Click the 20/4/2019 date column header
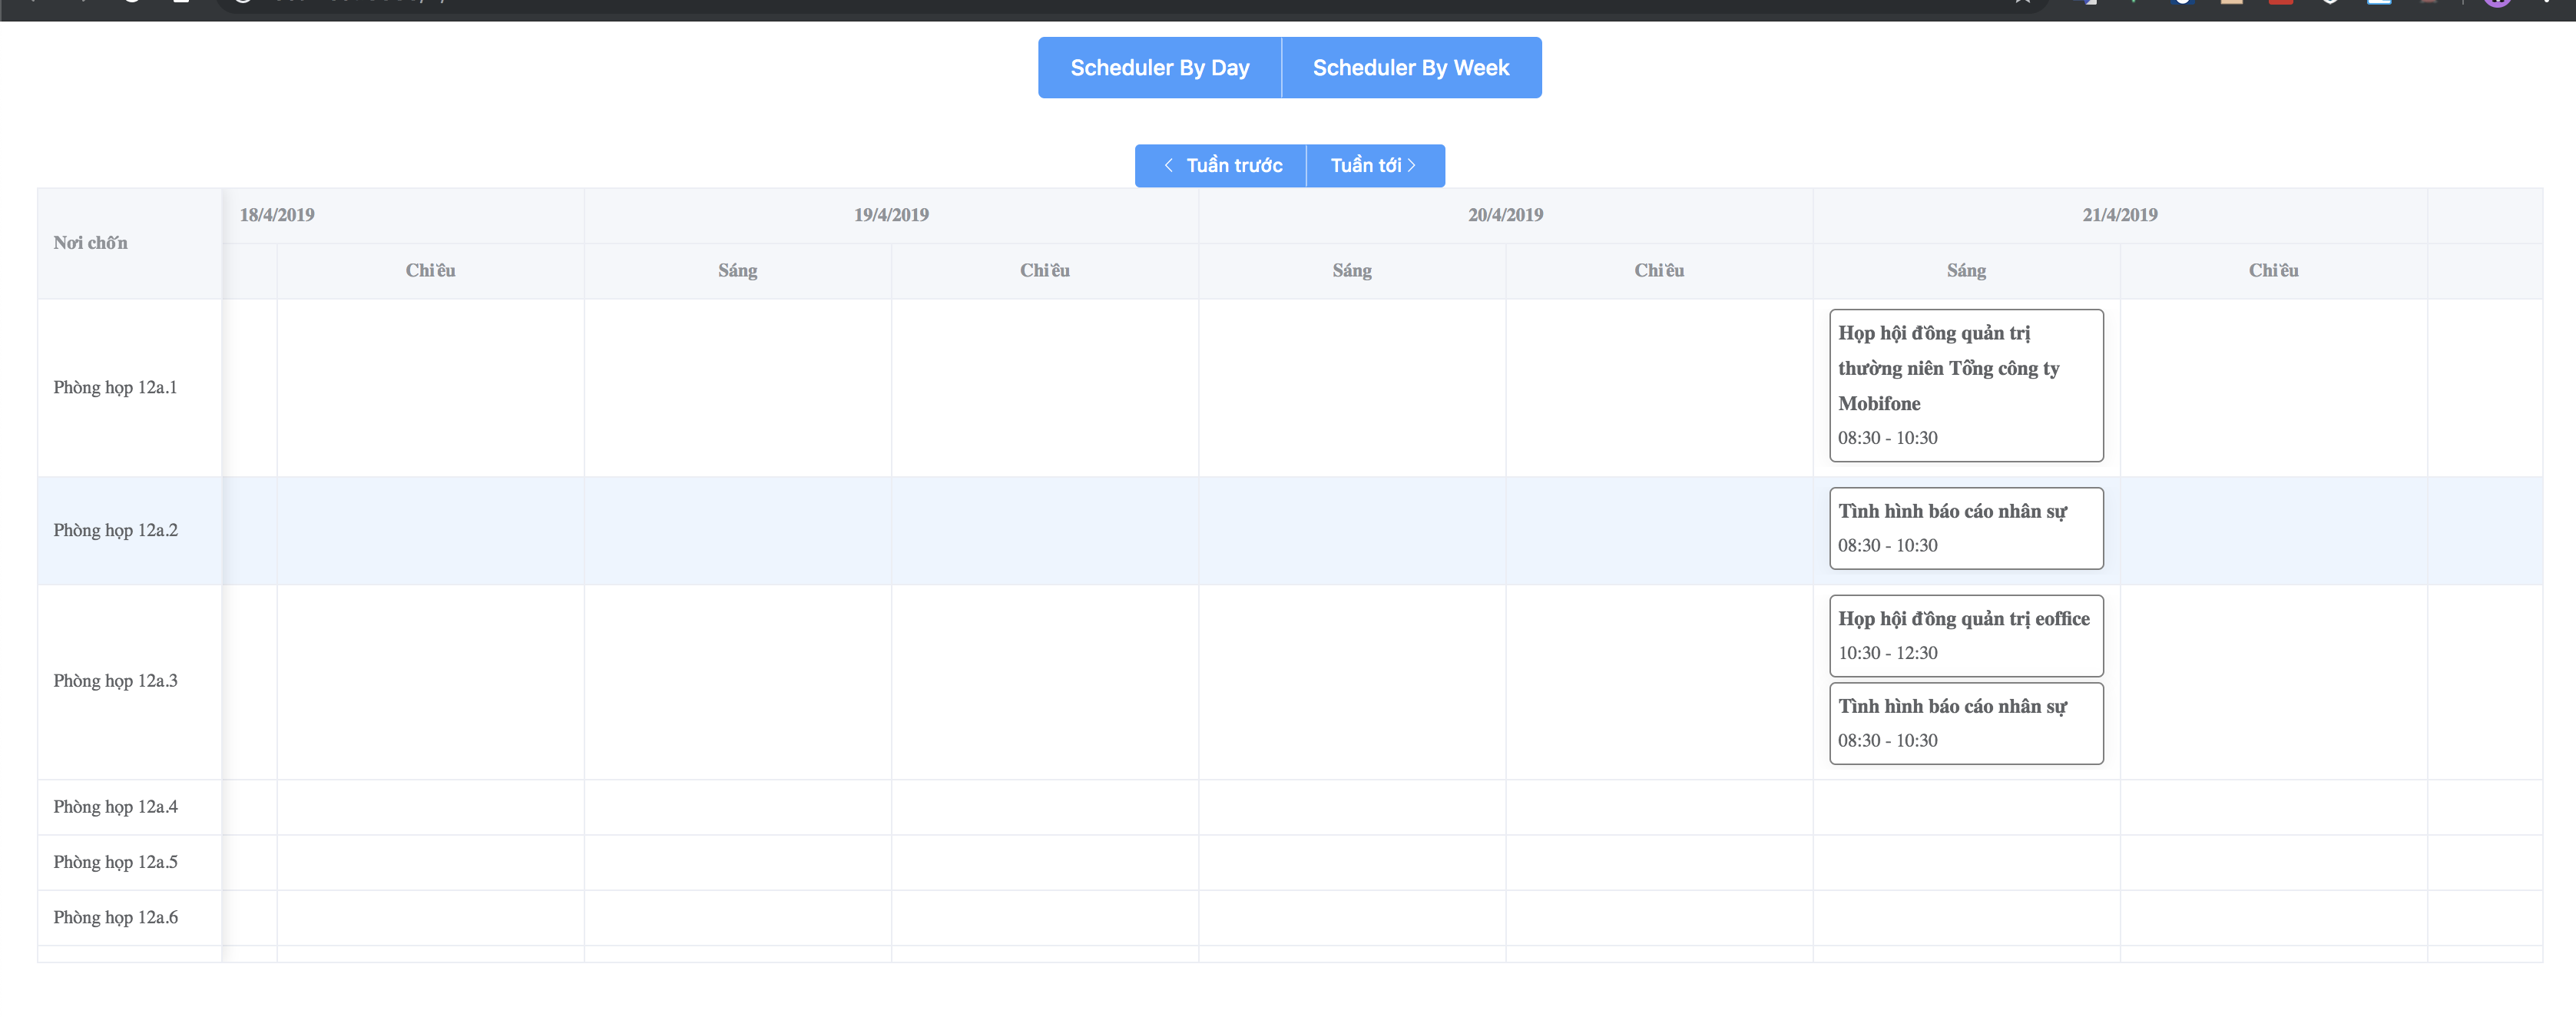Screen dimensions: 2576x1017 [x=1505, y=215]
